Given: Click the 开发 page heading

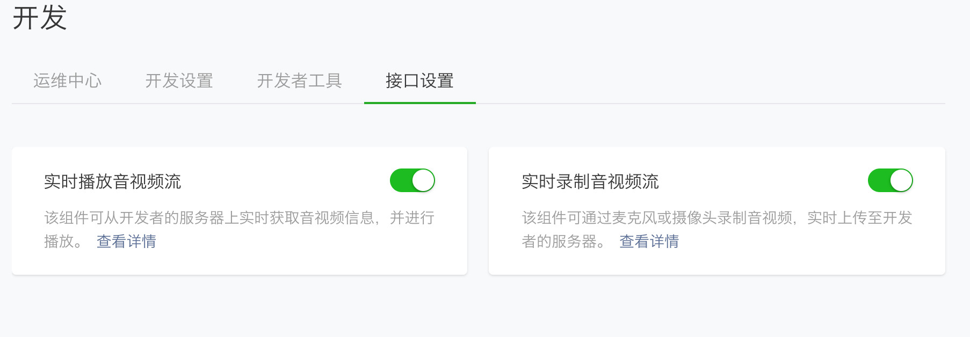Looking at the screenshot, I should pos(40,18).
